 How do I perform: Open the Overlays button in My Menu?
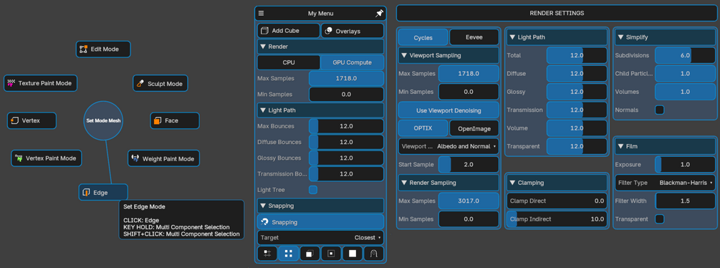click(352, 31)
